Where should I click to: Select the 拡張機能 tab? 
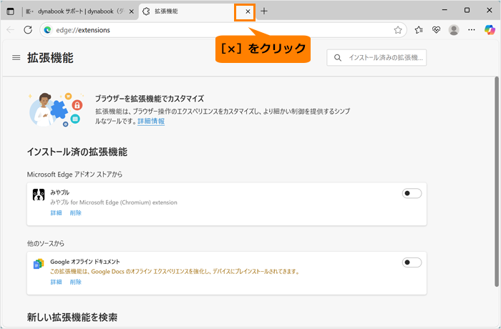[x=198, y=11]
